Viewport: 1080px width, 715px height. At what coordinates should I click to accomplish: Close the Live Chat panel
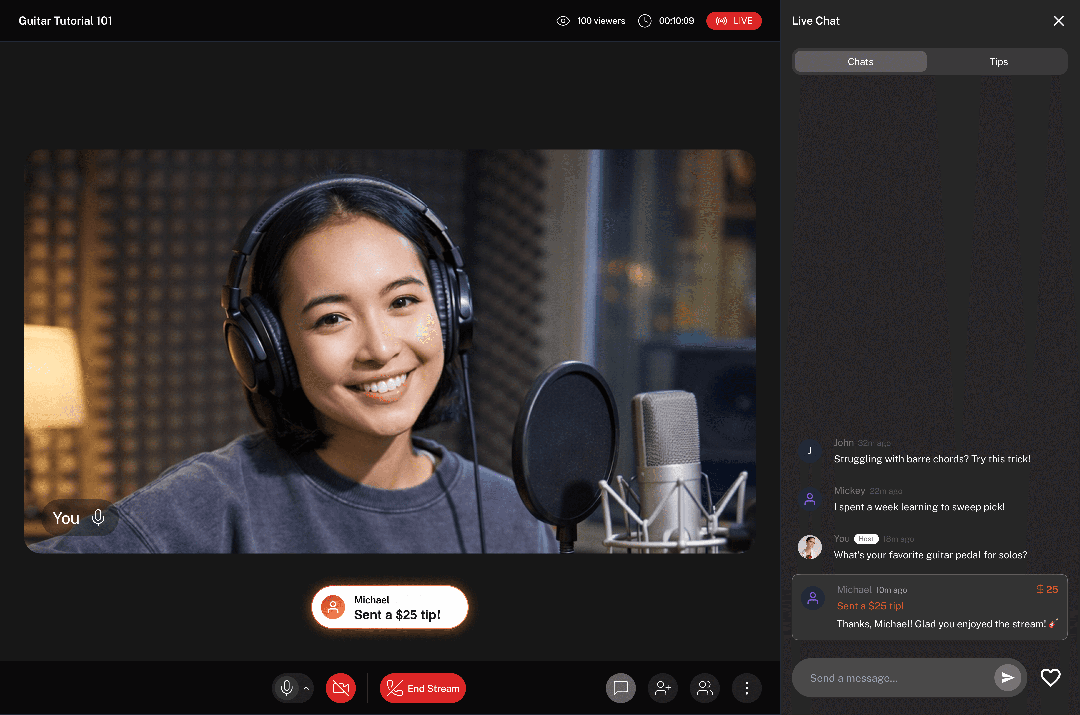[1058, 21]
